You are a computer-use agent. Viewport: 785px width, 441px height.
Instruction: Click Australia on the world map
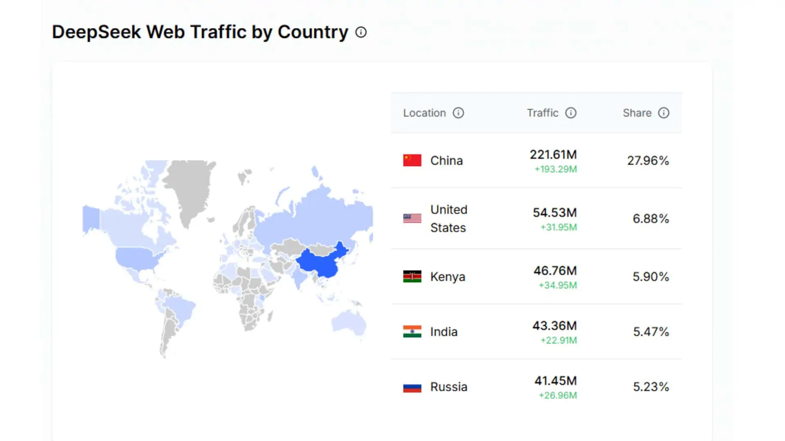tap(349, 323)
